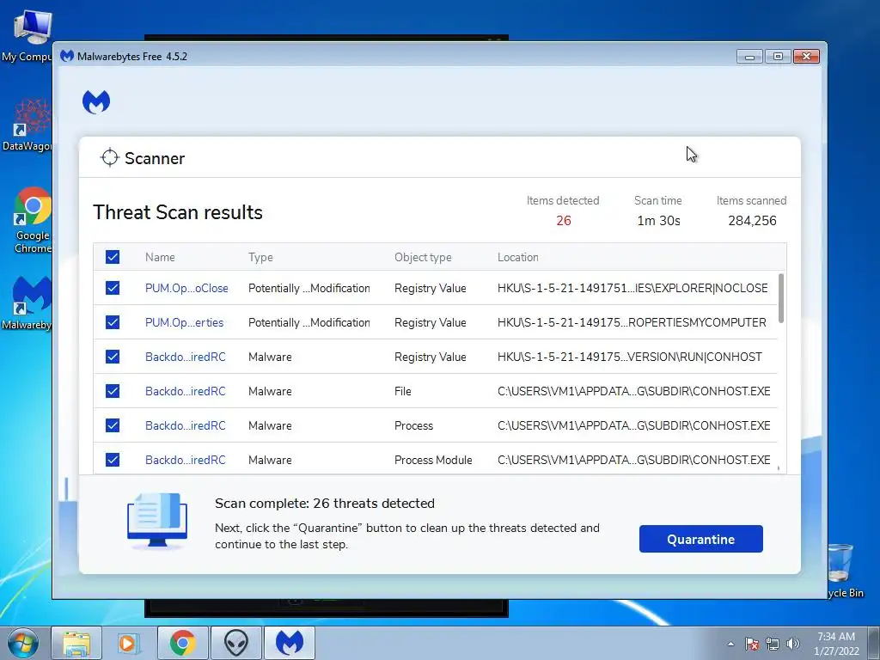
Task: Click the Quarantine button
Action: tap(700, 539)
